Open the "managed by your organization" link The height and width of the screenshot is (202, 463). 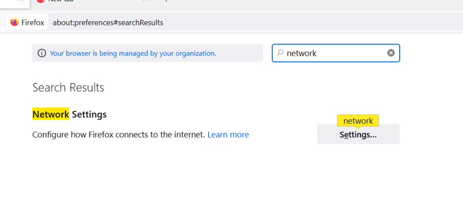tap(133, 53)
